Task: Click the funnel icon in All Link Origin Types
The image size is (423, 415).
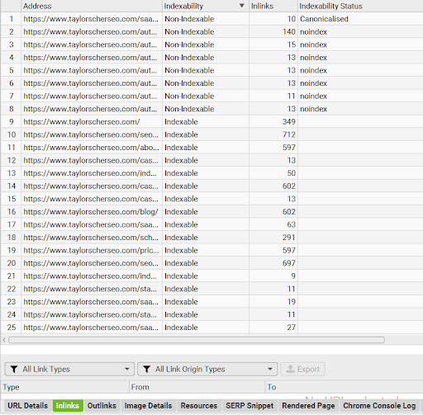Action: coord(146,369)
